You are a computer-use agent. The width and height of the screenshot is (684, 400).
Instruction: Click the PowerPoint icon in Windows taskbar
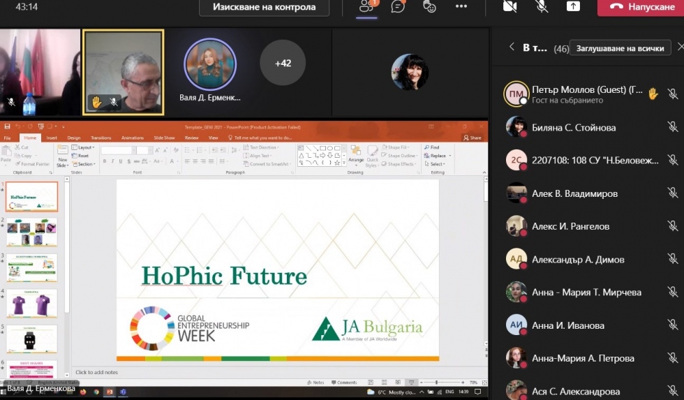tap(110, 392)
